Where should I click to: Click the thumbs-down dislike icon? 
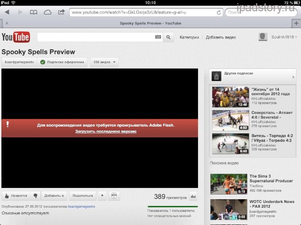[x=35, y=195]
